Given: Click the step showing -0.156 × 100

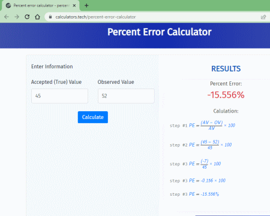Looking at the screenshot, I should click(197, 181).
